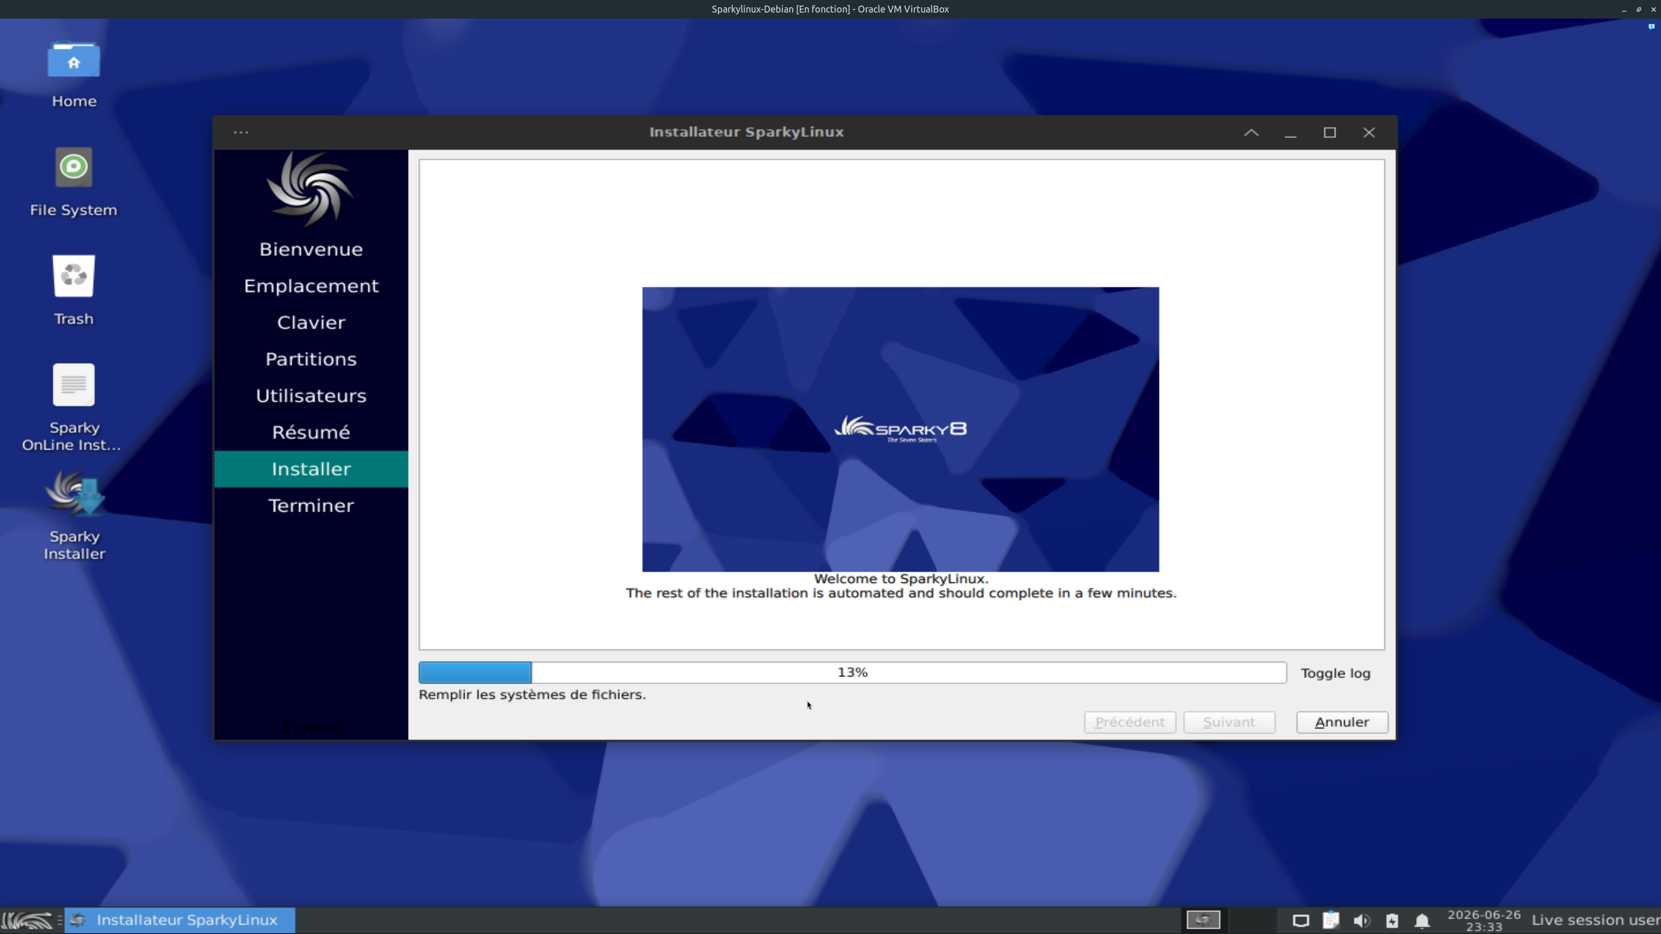Select the Terminer step in the sidebar
The image size is (1661, 934).
(311, 505)
